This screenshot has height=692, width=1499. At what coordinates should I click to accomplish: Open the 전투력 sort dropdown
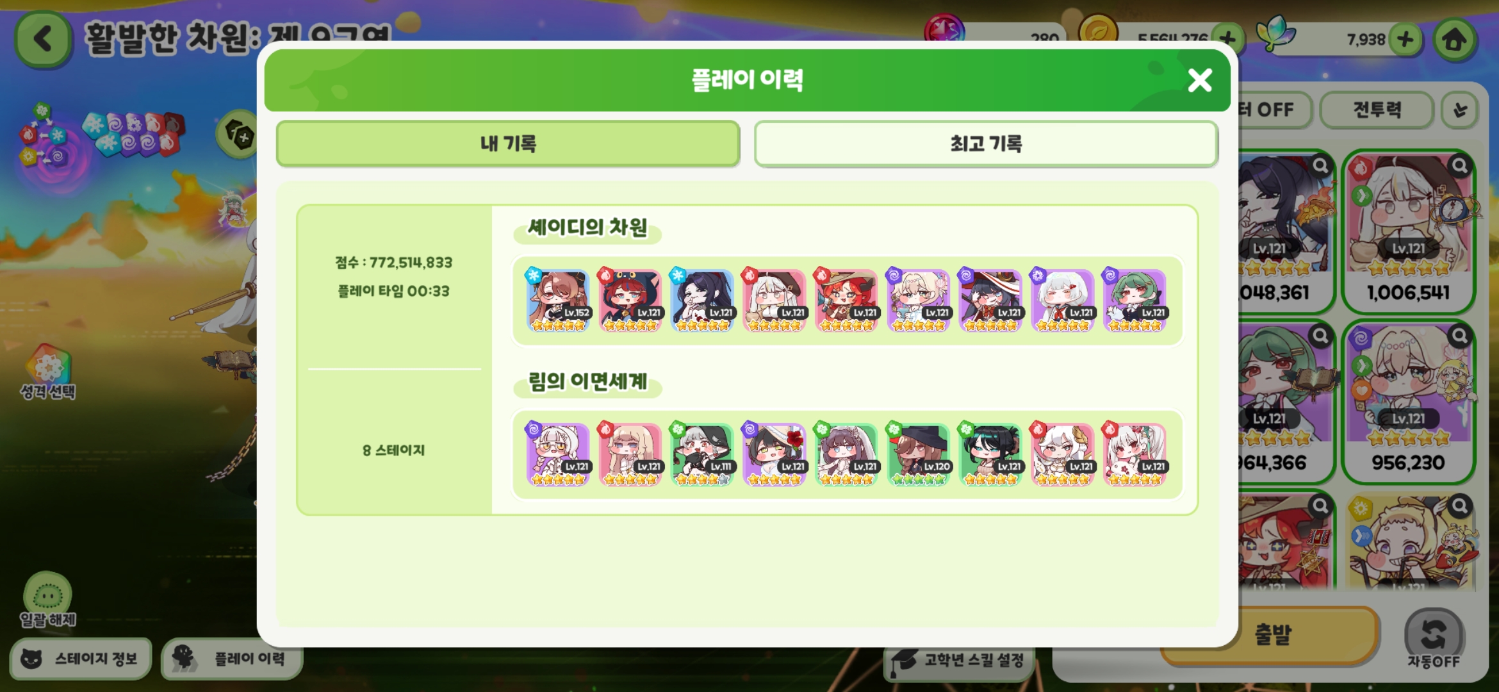pyautogui.click(x=1377, y=110)
